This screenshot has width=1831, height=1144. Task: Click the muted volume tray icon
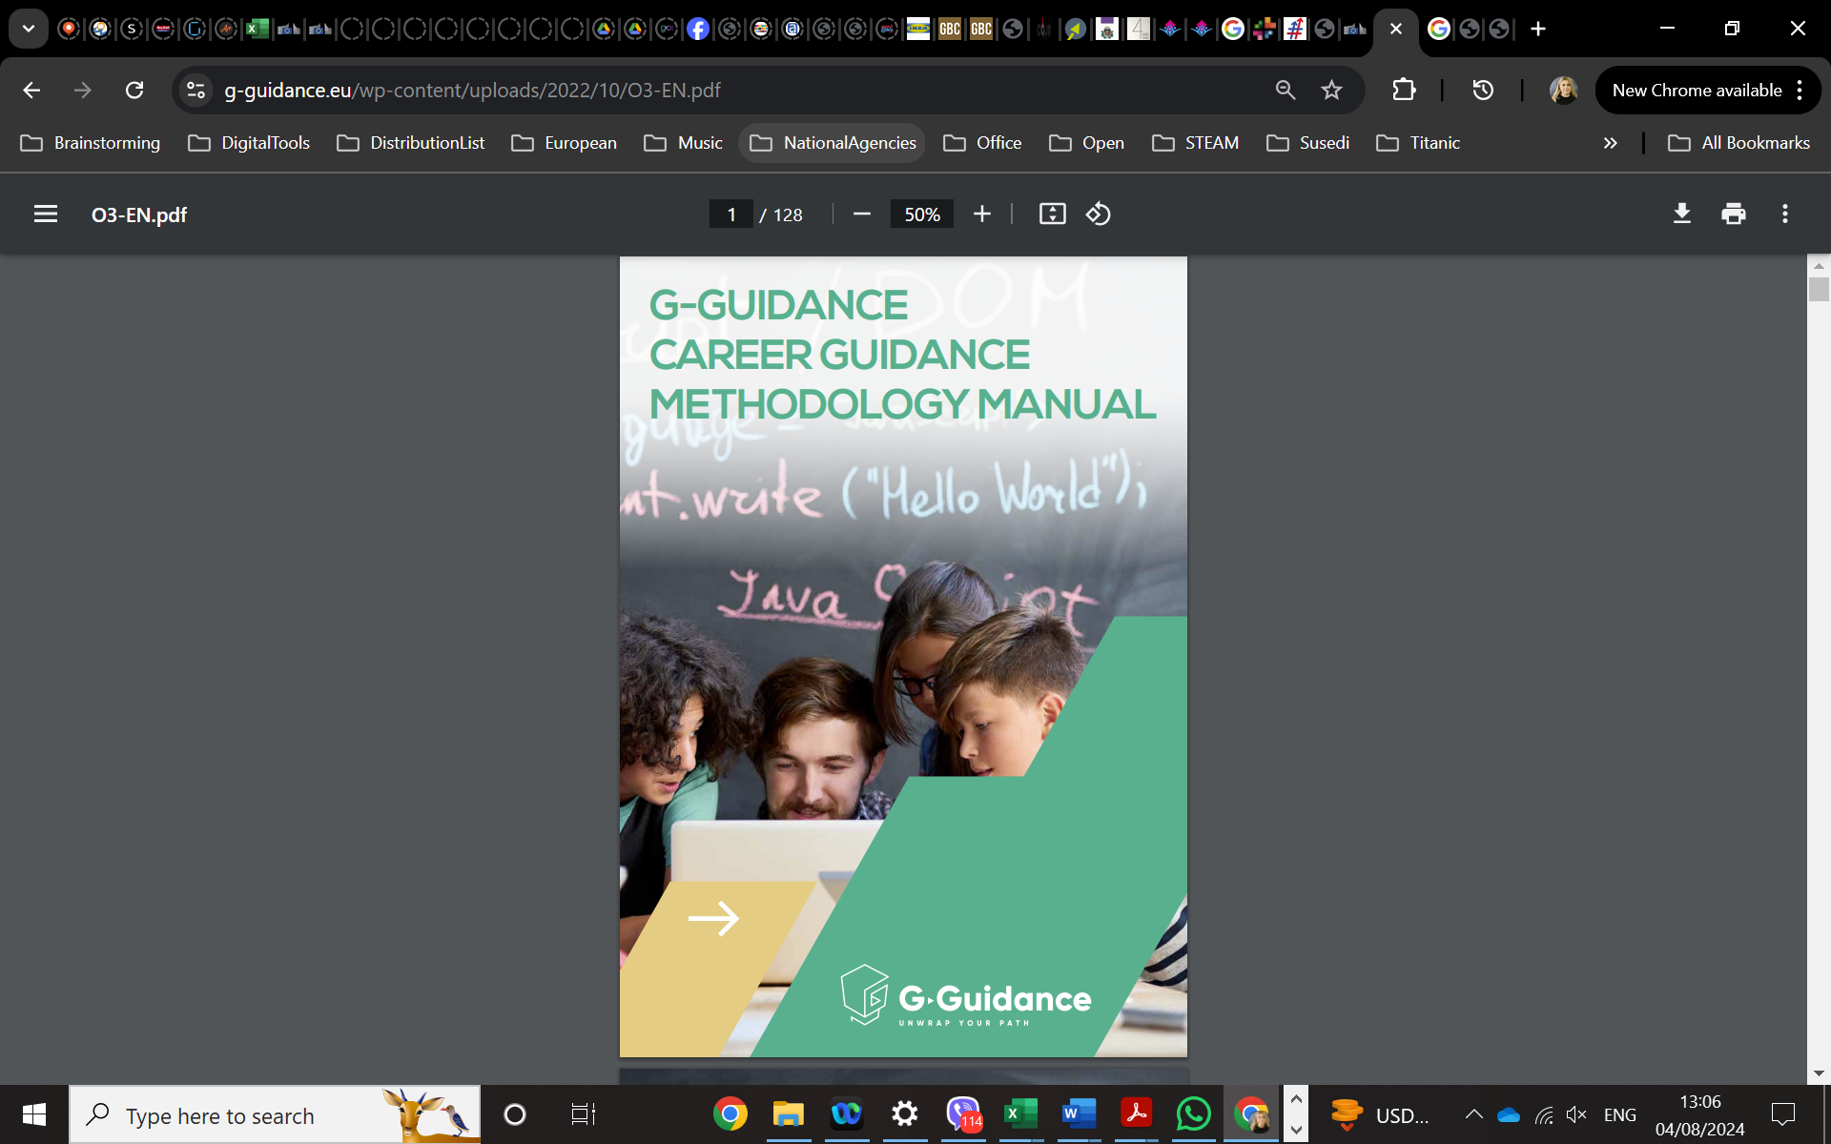(1576, 1114)
